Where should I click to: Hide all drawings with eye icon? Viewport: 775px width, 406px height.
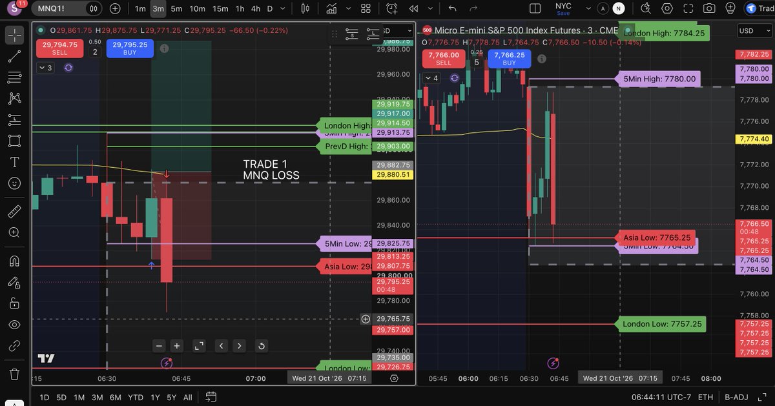[x=14, y=324]
